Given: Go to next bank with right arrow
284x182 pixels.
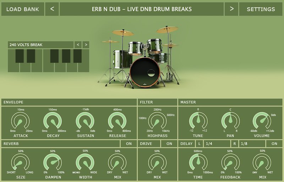Looking at the screenshot, I should tap(231, 9).
